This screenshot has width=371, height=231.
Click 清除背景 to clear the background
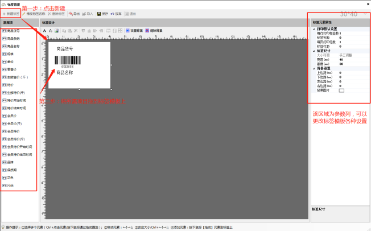pyautogui.click(x=154, y=31)
